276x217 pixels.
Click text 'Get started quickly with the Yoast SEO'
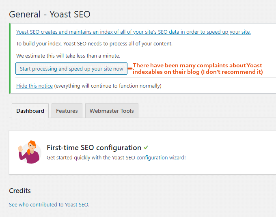[x=91, y=157]
